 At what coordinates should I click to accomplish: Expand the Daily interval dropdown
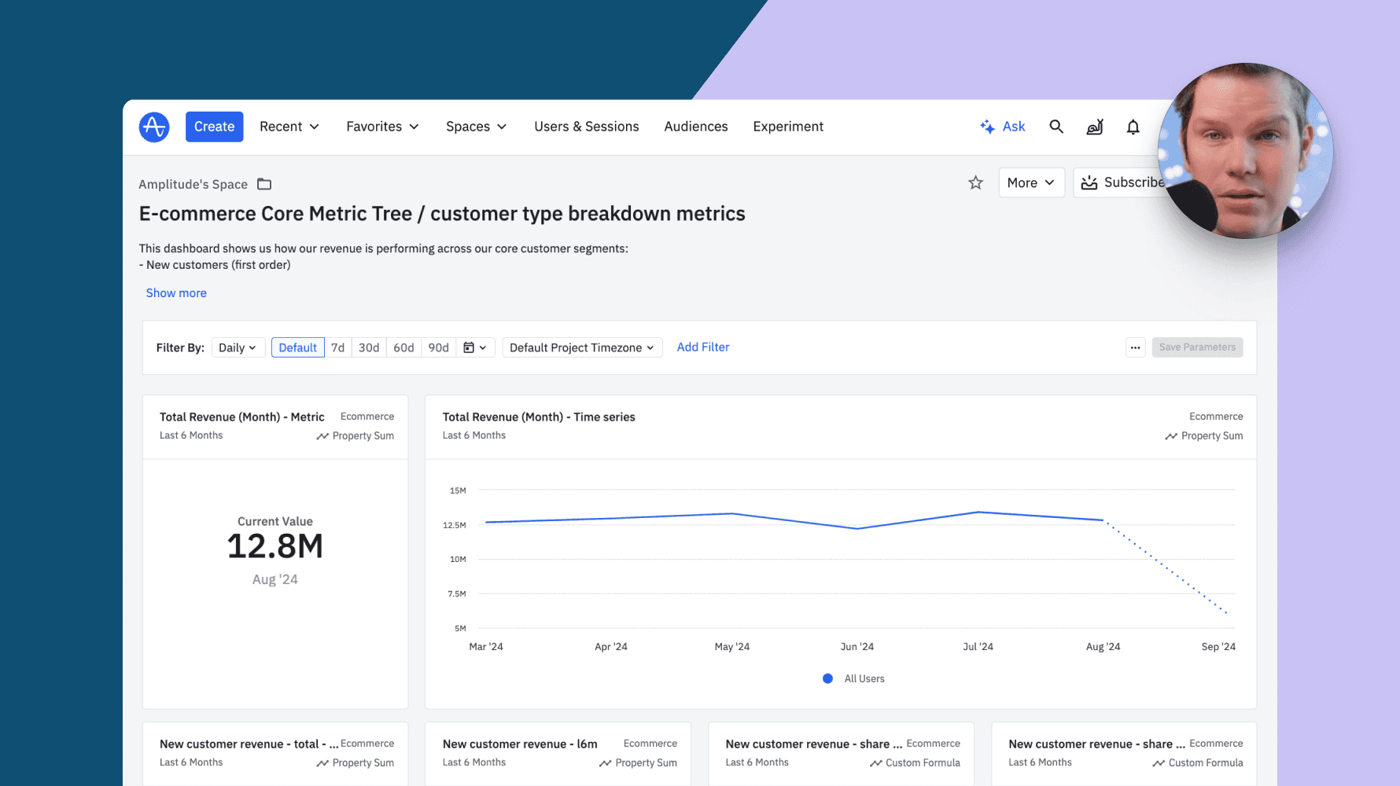click(x=237, y=347)
